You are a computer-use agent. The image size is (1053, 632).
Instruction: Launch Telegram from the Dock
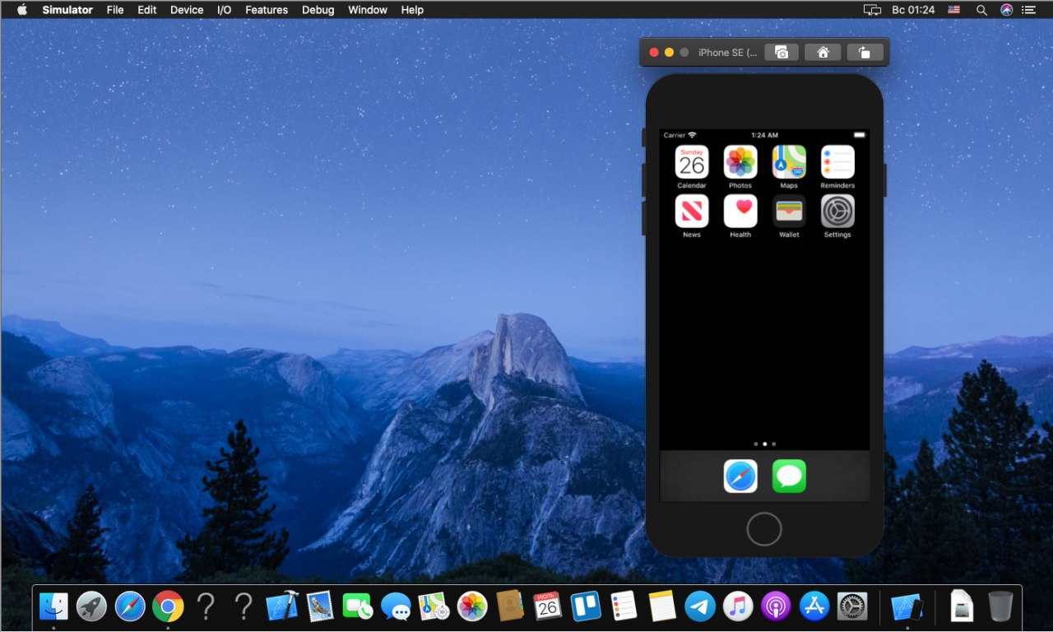(700, 607)
